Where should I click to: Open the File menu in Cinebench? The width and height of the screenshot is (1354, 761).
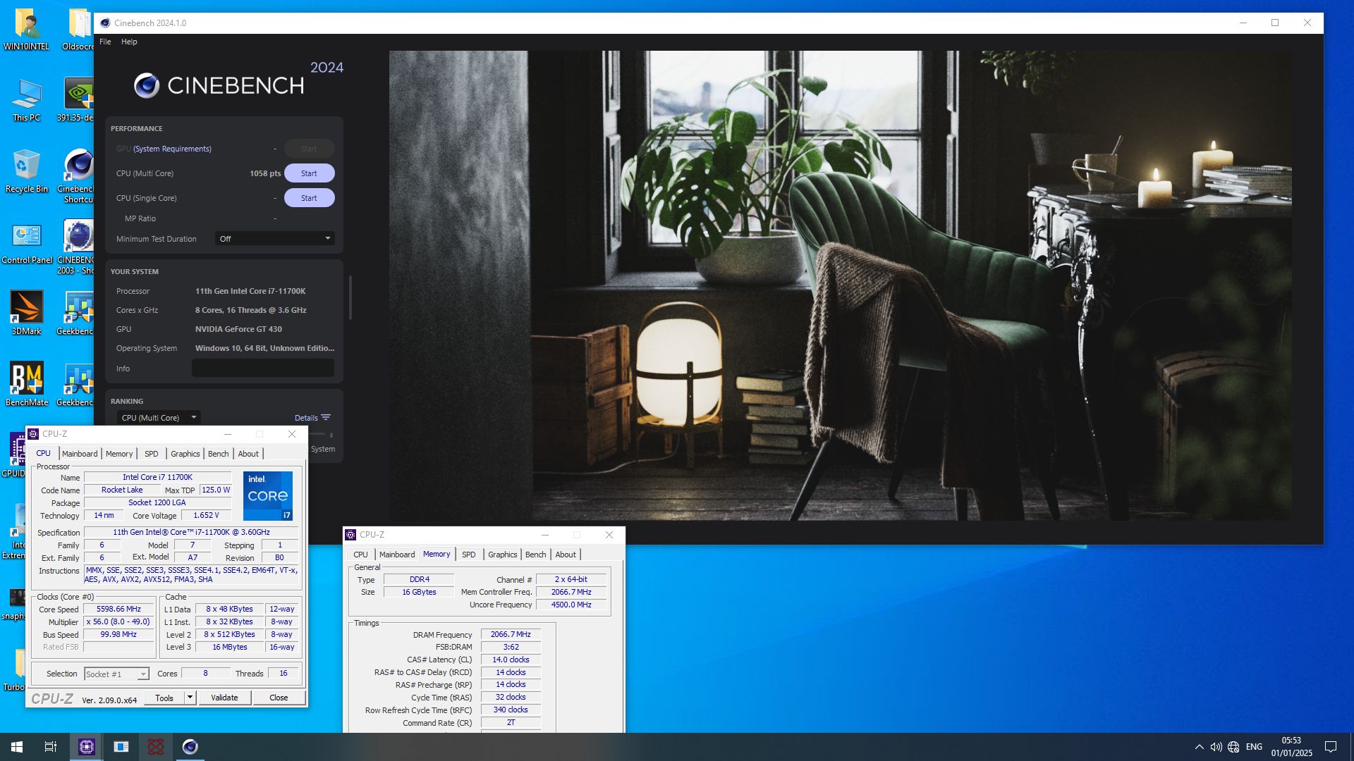coord(105,42)
